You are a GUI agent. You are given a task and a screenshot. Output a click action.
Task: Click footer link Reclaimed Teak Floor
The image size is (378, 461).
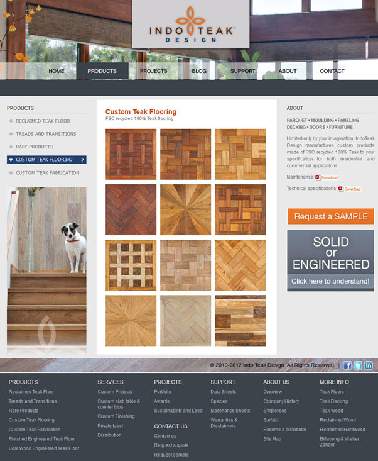[x=31, y=392]
